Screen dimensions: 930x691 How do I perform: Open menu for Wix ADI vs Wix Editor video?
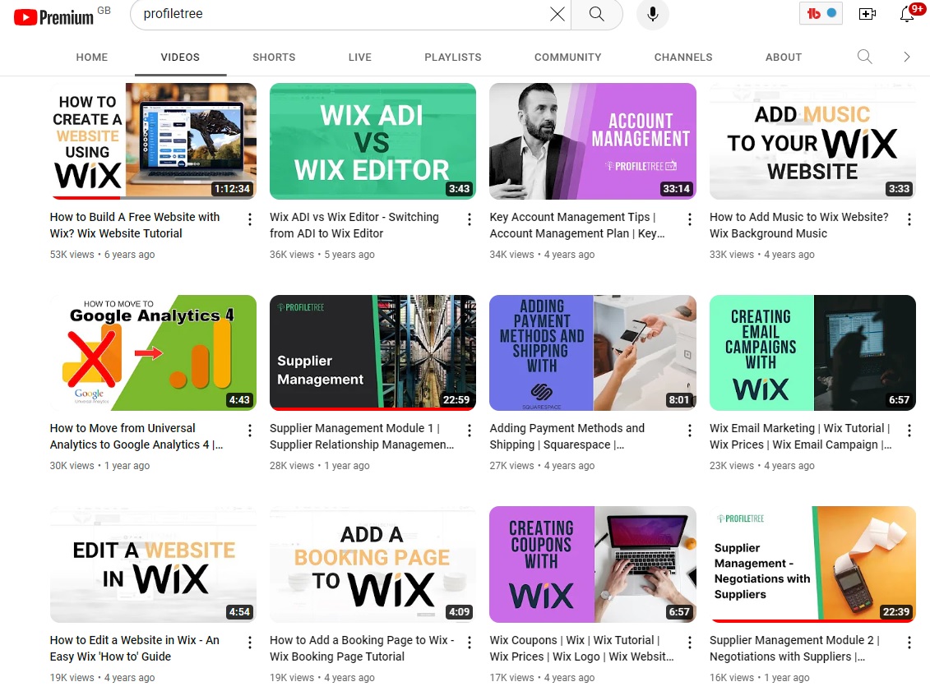pos(470,219)
